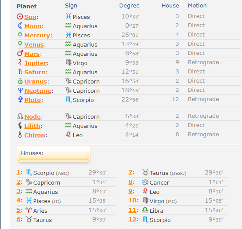Click the Saturn glyph icon
The height and width of the screenshot is (229, 242).
(x=20, y=72)
